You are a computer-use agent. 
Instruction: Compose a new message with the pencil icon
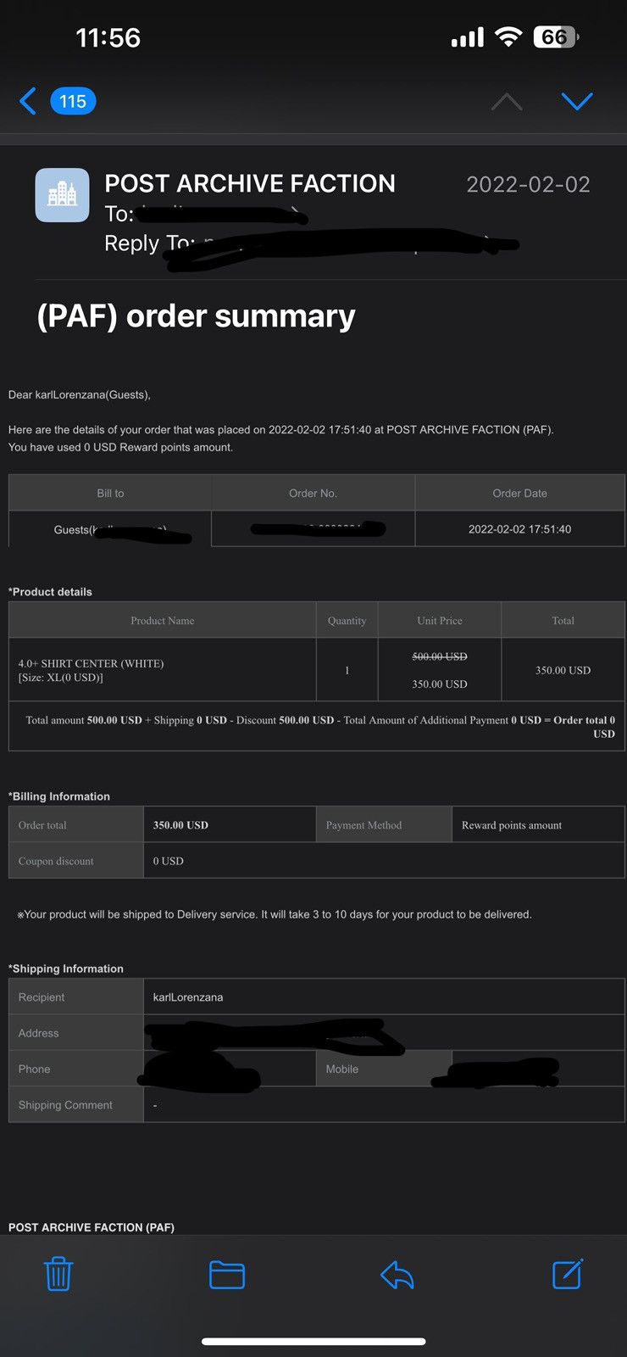567,1274
